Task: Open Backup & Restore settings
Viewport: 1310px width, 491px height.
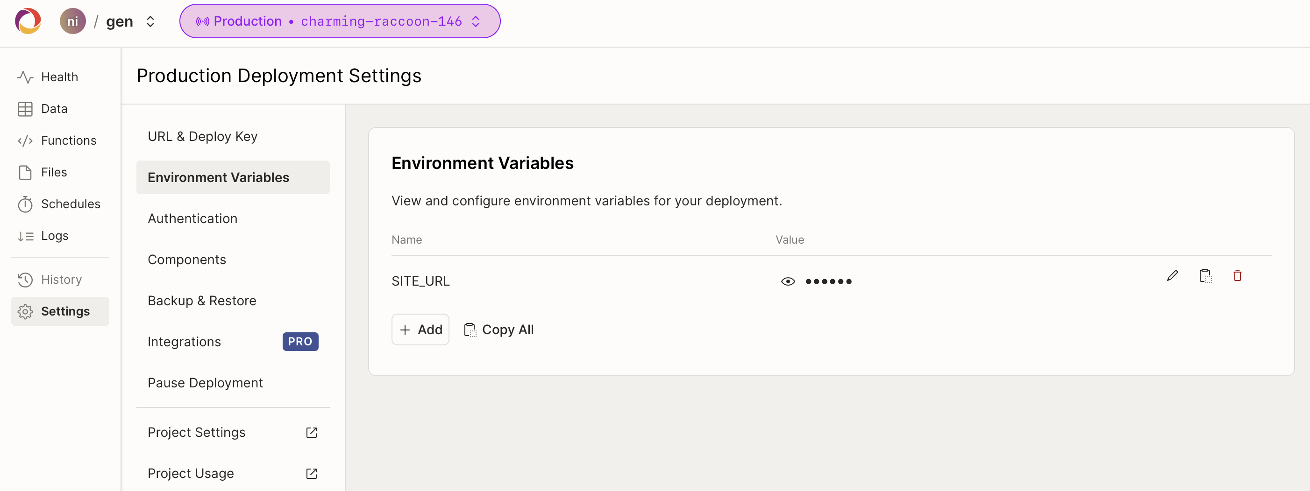Action: (x=202, y=301)
